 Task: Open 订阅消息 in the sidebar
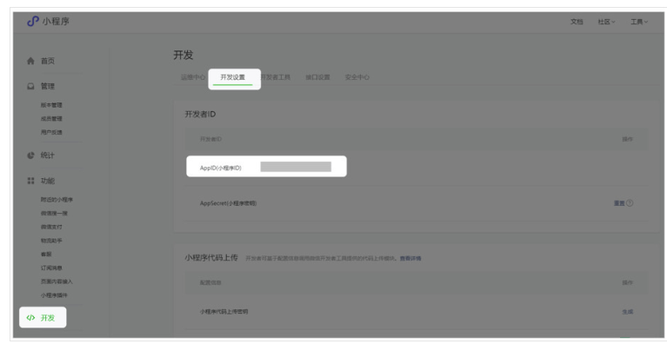[x=51, y=268]
